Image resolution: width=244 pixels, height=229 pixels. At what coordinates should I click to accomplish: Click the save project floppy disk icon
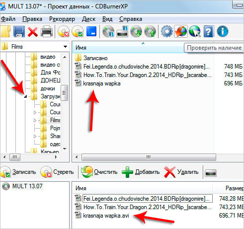coord(19,31)
